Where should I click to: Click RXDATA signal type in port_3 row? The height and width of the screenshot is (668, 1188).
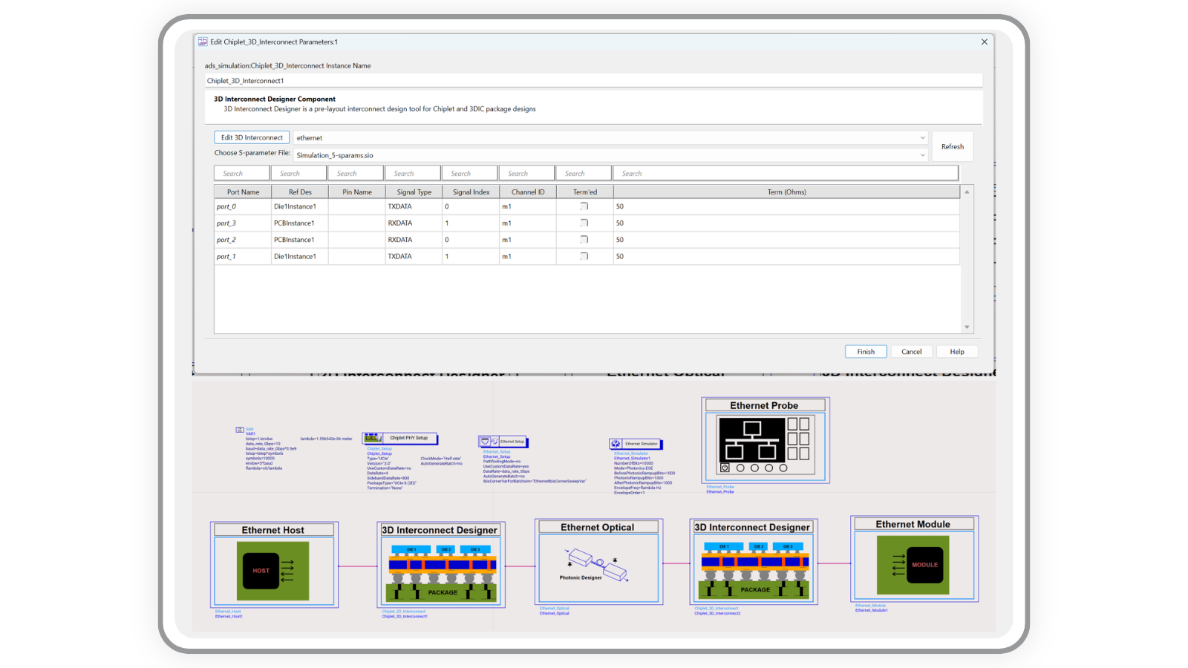400,223
